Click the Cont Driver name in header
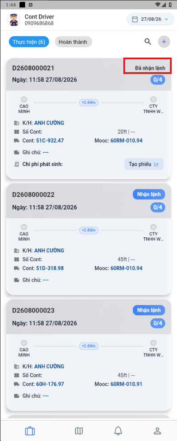Screen dimensions: 177x441 click(x=39, y=16)
